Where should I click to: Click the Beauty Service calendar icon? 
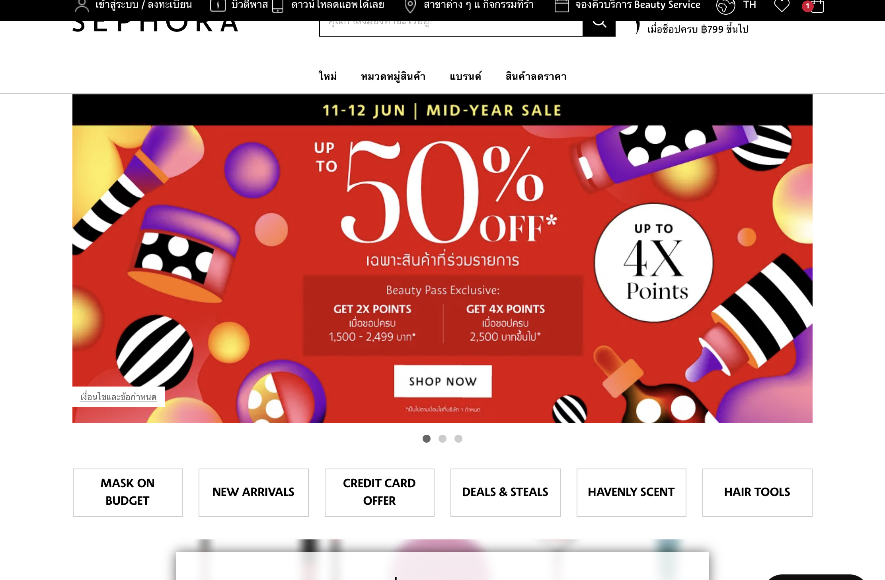pos(561,6)
